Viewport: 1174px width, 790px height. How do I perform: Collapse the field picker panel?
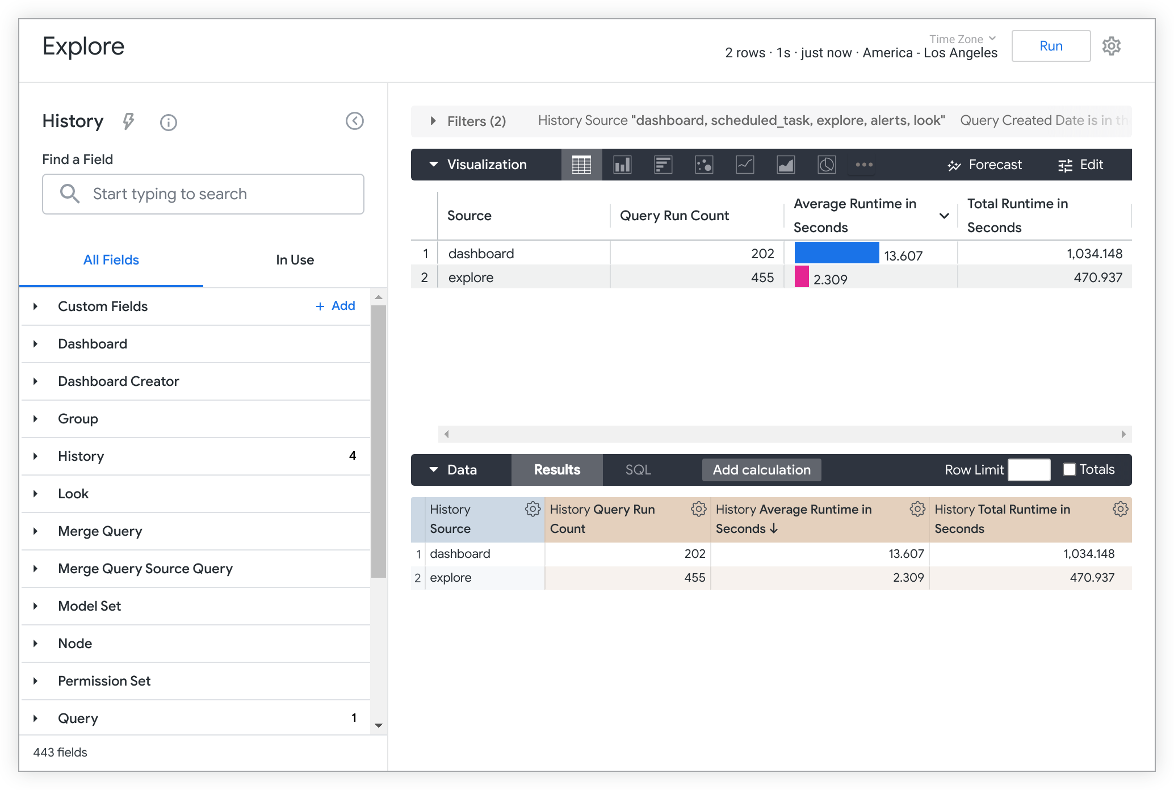click(x=355, y=121)
